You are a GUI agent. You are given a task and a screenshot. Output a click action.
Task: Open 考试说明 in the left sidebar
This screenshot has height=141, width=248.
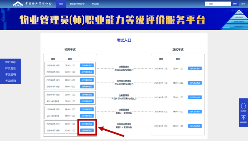click(x=10, y=75)
